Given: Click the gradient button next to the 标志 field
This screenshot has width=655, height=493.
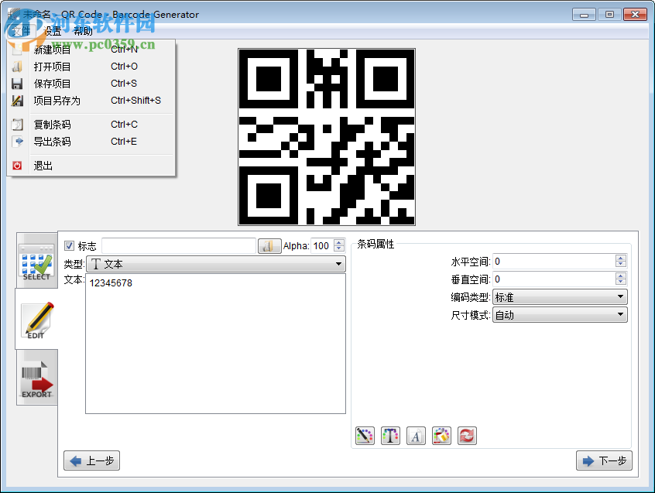Looking at the screenshot, I should pyautogui.click(x=269, y=244).
